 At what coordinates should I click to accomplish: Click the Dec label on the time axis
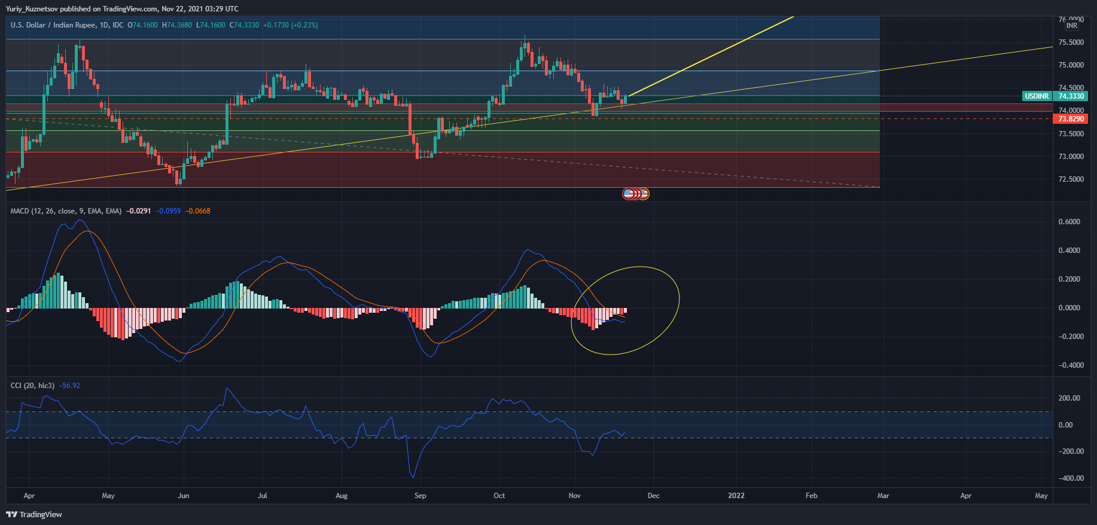(x=654, y=496)
